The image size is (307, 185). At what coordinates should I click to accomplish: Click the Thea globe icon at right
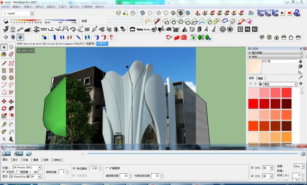[303, 154]
